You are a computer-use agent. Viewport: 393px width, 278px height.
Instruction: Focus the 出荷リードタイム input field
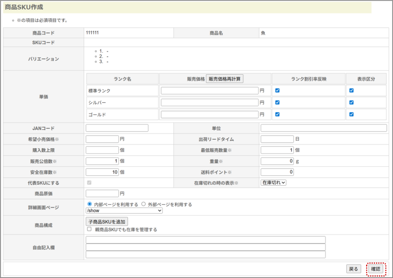pos(277,139)
